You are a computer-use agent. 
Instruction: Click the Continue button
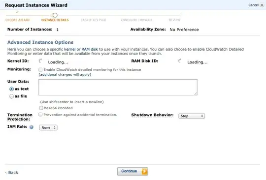point(133,171)
